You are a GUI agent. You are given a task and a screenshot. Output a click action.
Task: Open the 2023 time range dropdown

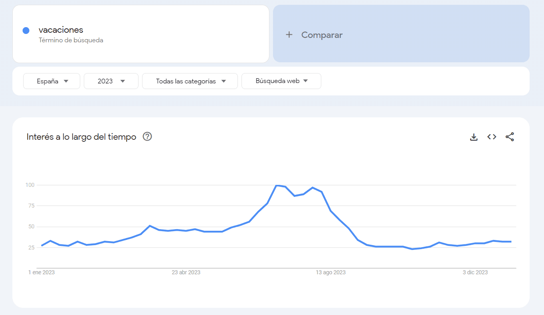tap(111, 81)
